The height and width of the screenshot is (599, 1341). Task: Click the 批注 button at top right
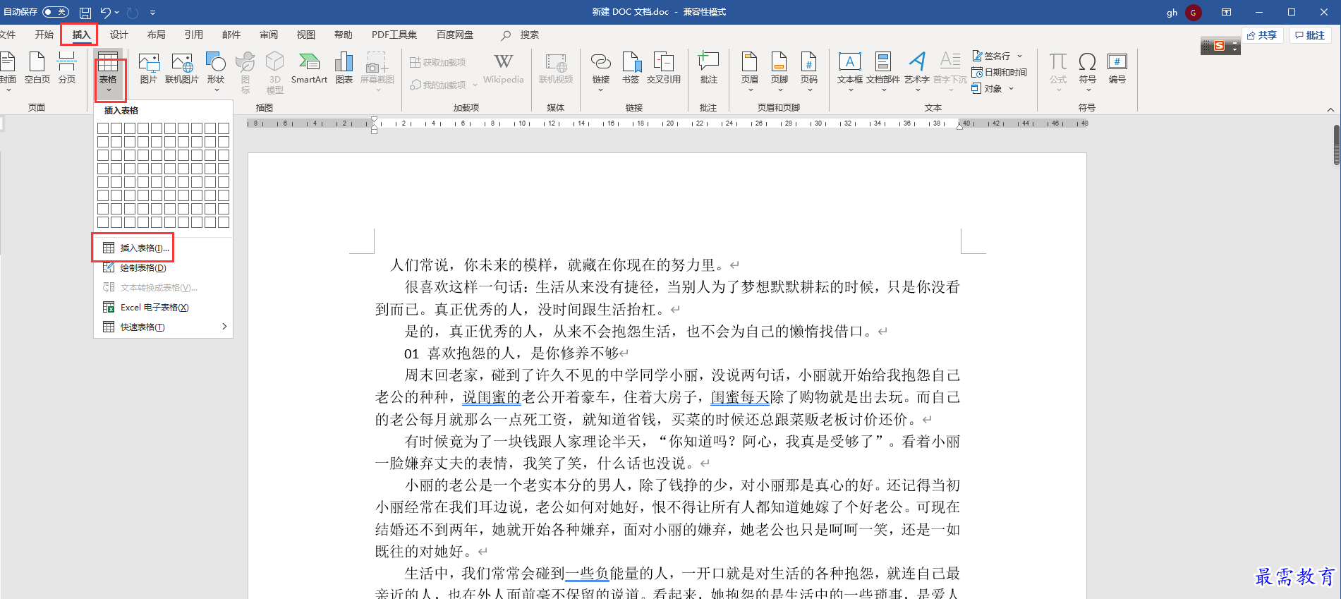1310,35
